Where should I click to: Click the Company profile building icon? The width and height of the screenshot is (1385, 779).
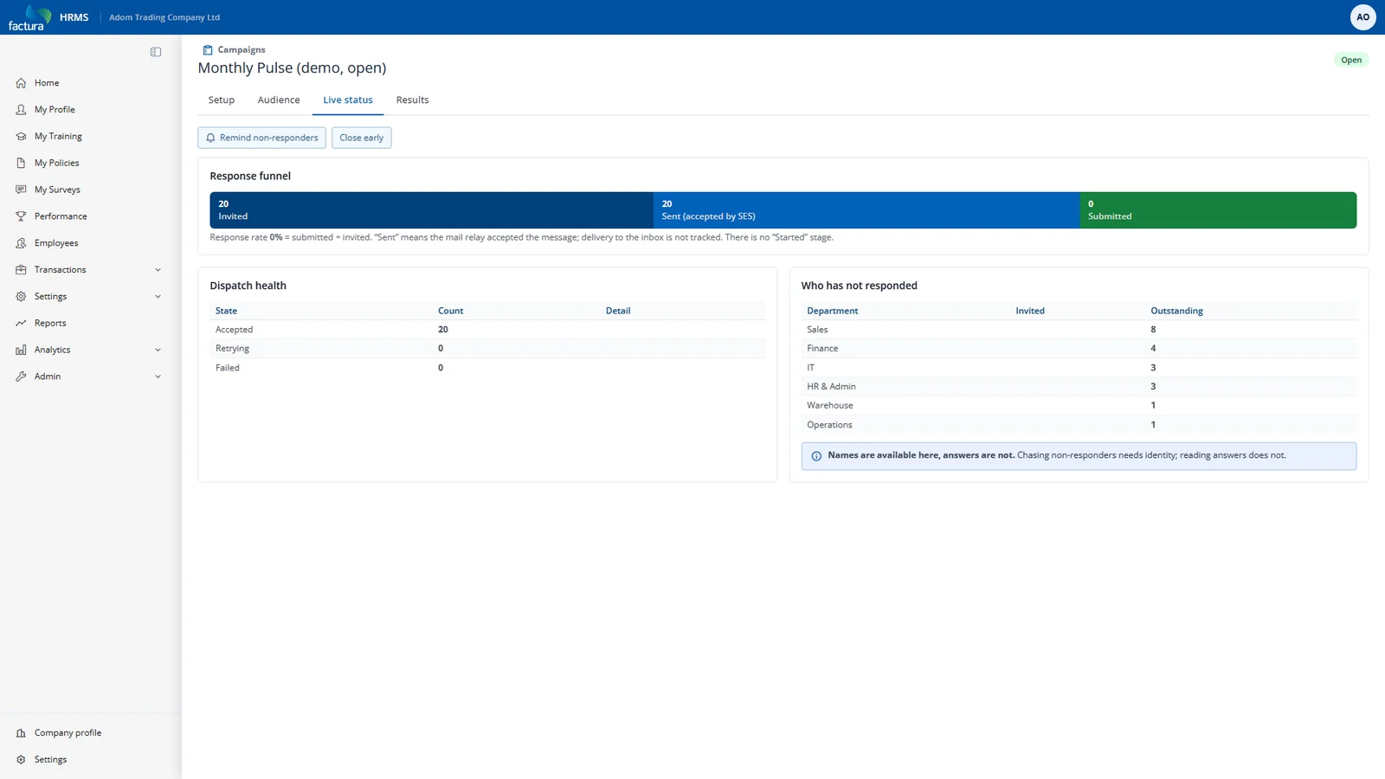pyautogui.click(x=21, y=733)
